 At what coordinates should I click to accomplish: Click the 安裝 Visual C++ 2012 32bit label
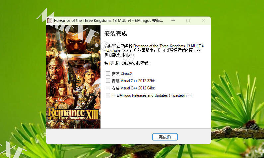click(x=133, y=81)
